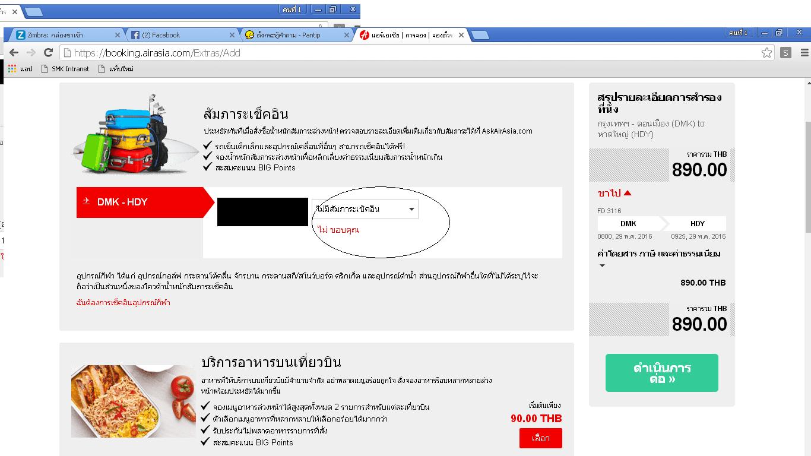Click the ฉันต้องการเช็คอินอุปกรณ์กีฬา link

pyautogui.click(x=123, y=303)
